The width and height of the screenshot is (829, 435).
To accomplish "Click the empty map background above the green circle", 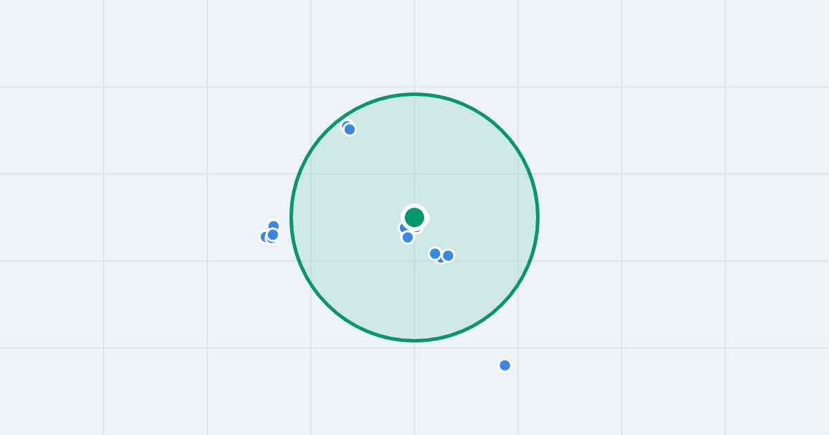I will [414, 45].
